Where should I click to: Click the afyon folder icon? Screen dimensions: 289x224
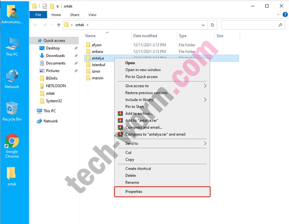88,45
